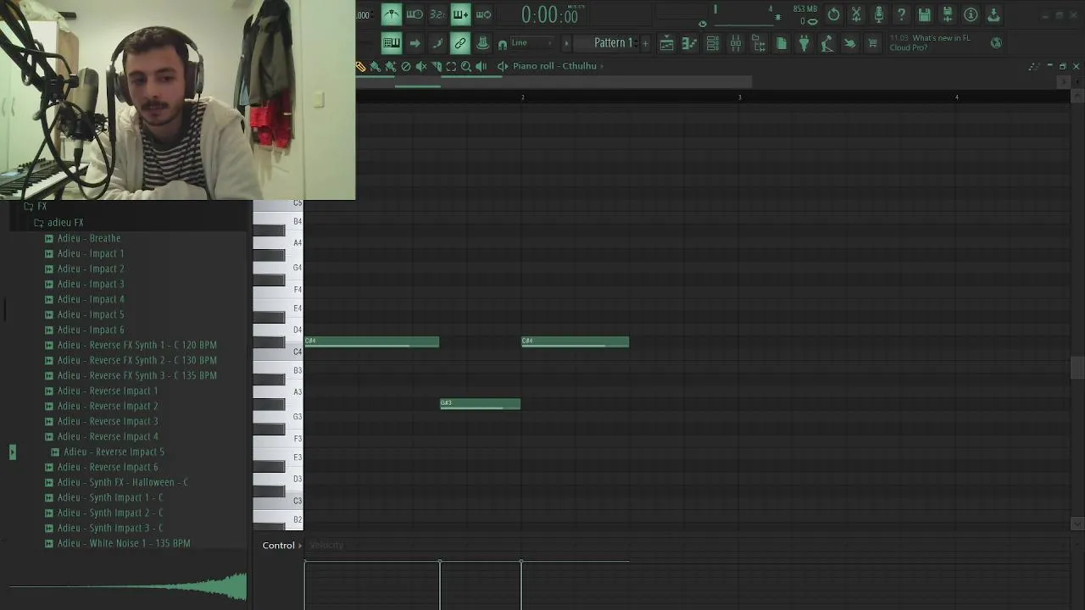Open undo history icon
1085x610 pixels.
click(833, 14)
